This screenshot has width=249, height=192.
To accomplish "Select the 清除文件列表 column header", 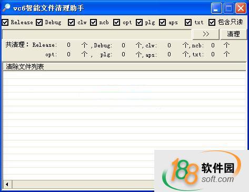I will pos(124,67).
